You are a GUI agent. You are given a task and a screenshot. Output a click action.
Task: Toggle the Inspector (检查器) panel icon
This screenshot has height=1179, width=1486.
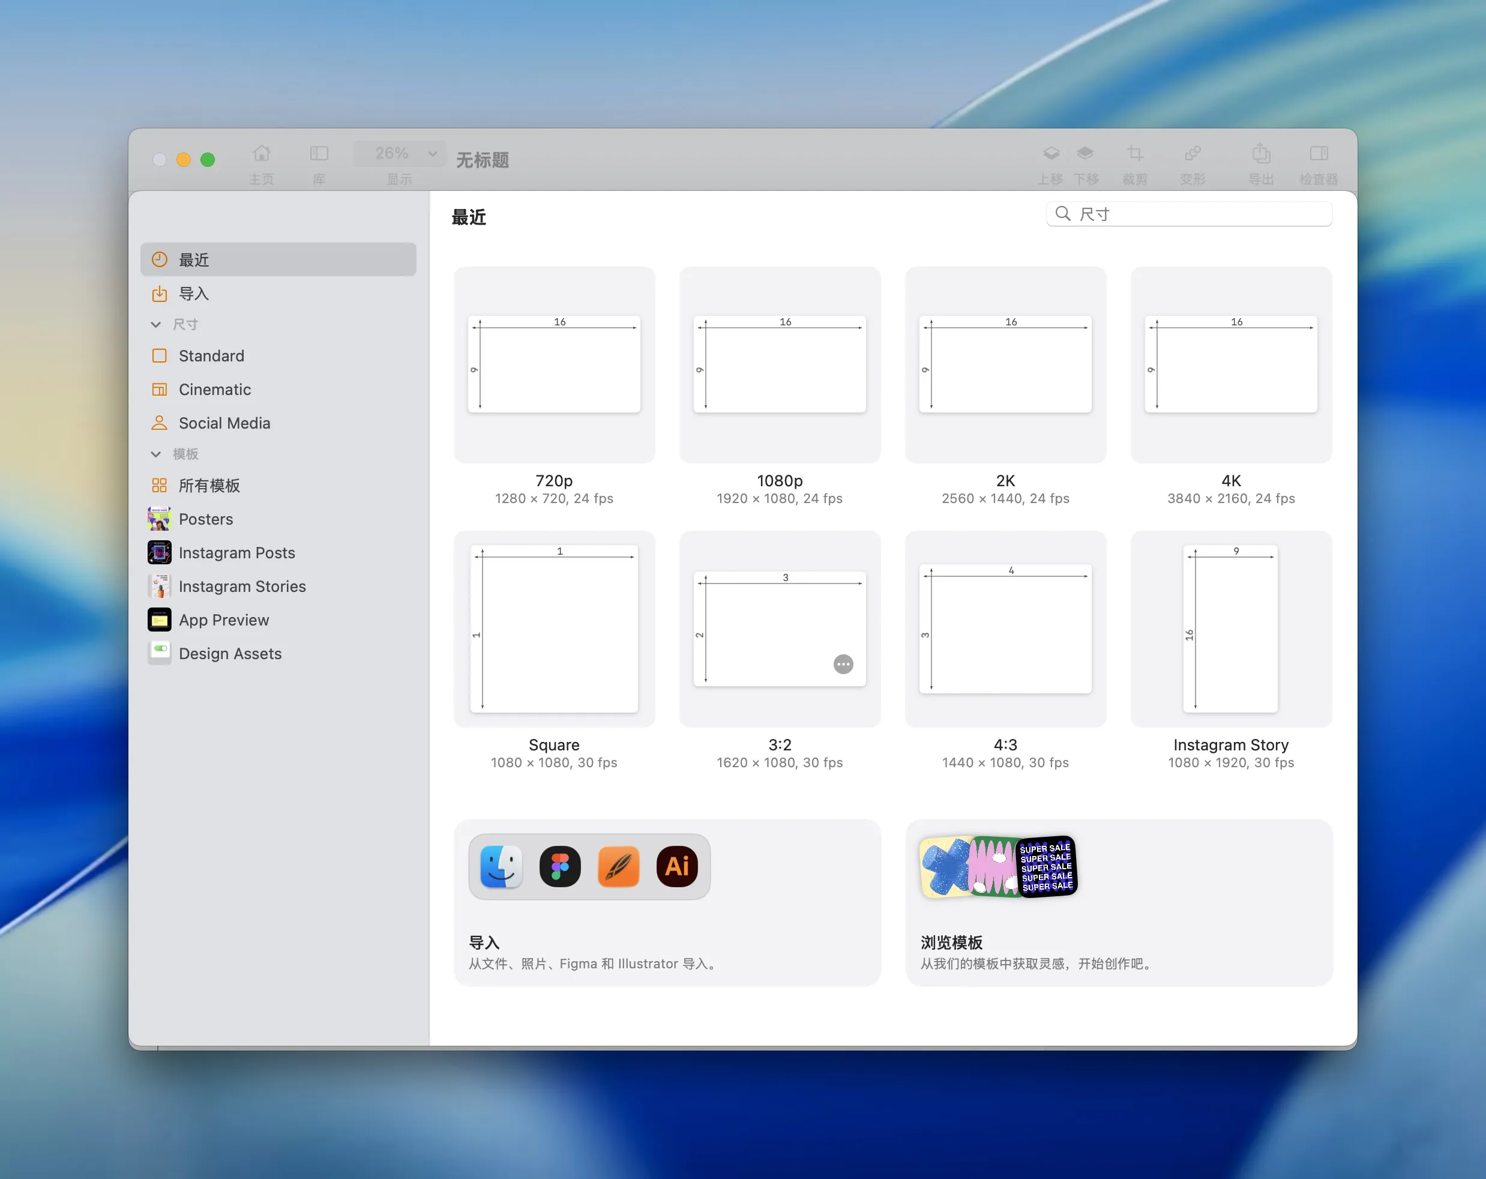pos(1319,153)
